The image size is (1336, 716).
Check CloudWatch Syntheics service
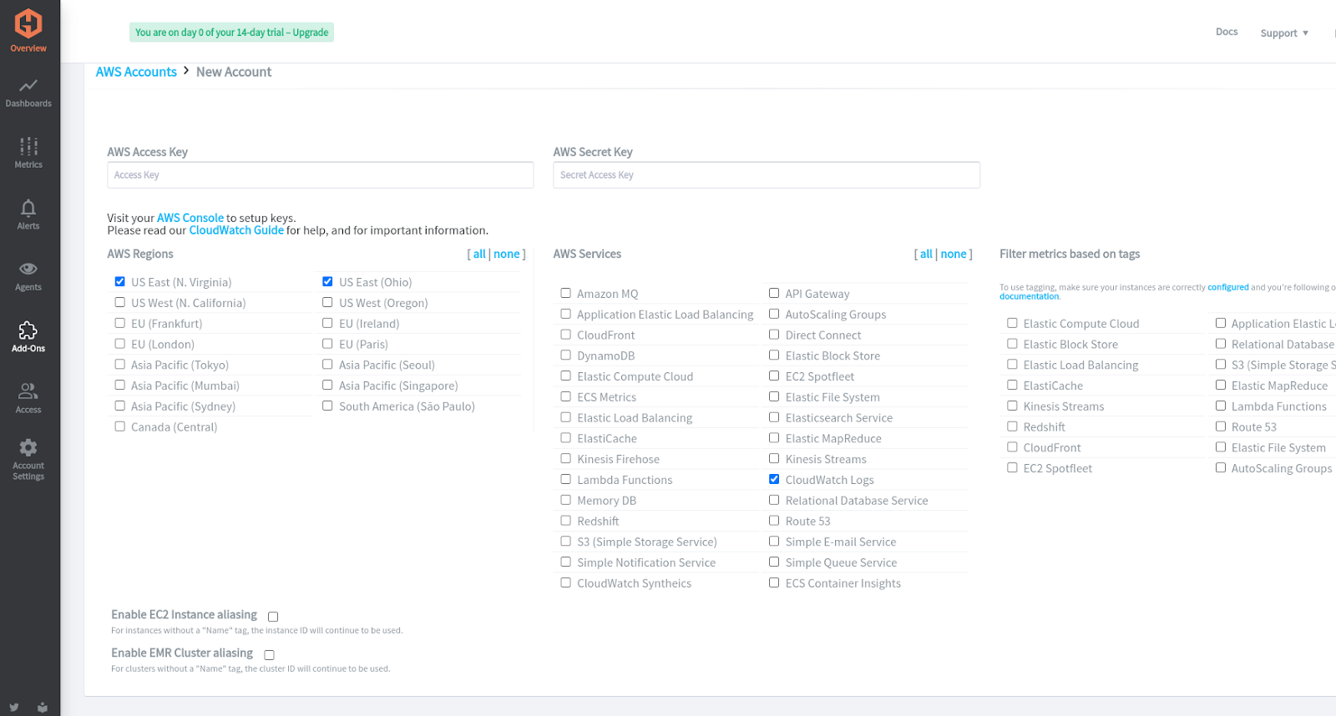point(565,582)
